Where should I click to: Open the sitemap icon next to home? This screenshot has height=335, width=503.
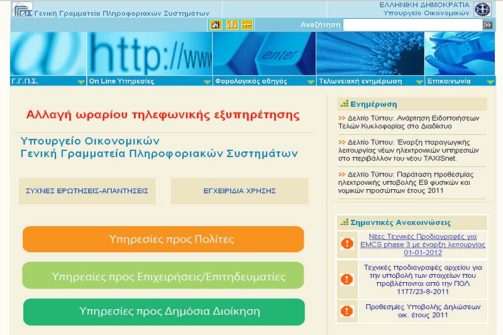(x=231, y=25)
